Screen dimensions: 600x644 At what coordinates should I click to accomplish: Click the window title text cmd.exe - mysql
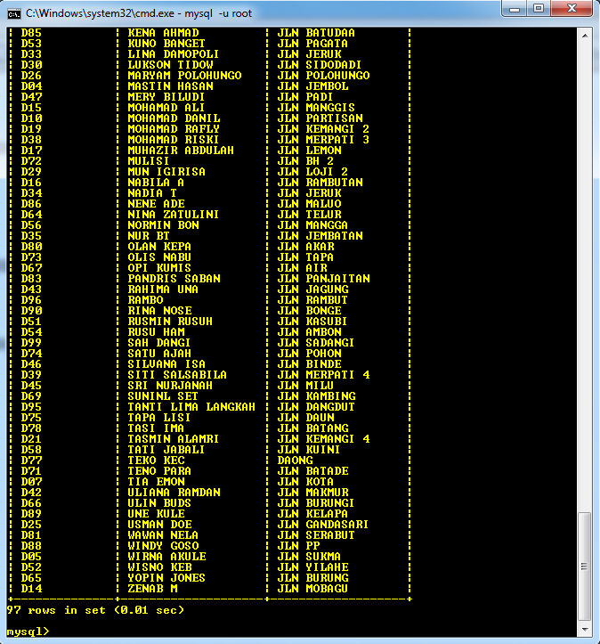[139, 13]
